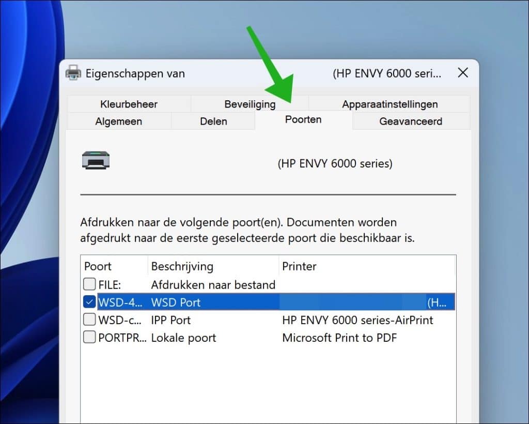The image size is (529, 424).
Task: Sort by the Beschrijving column header
Action: 213,266
